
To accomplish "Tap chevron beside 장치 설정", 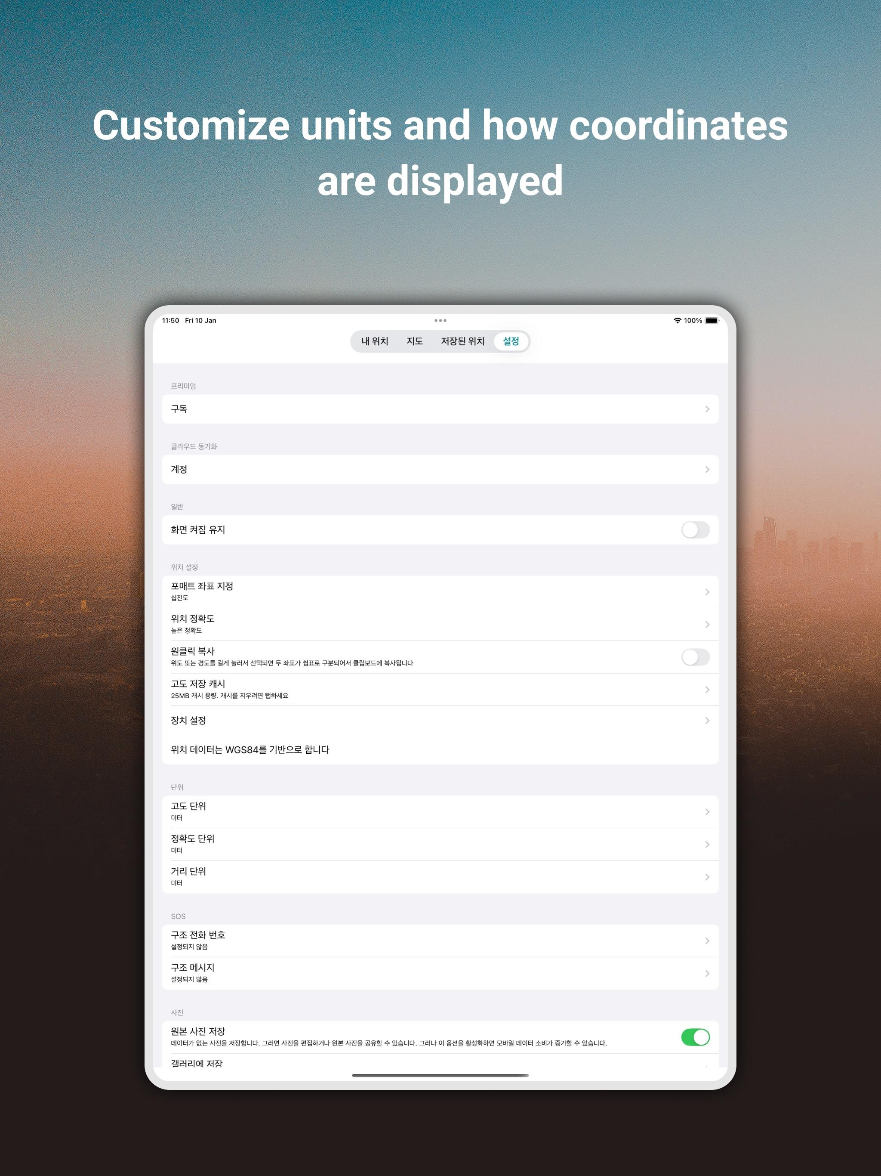I will pos(707,721).
